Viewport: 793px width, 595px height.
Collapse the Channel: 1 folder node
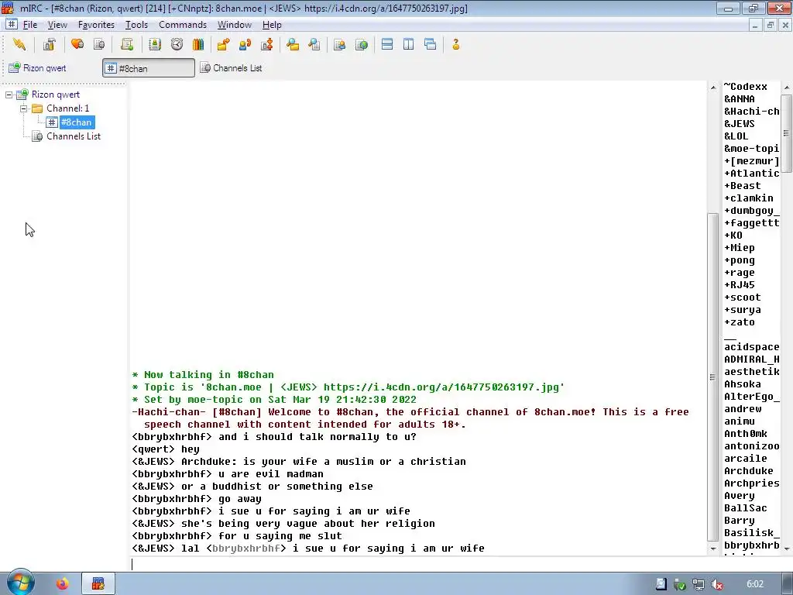pos(23,108)
